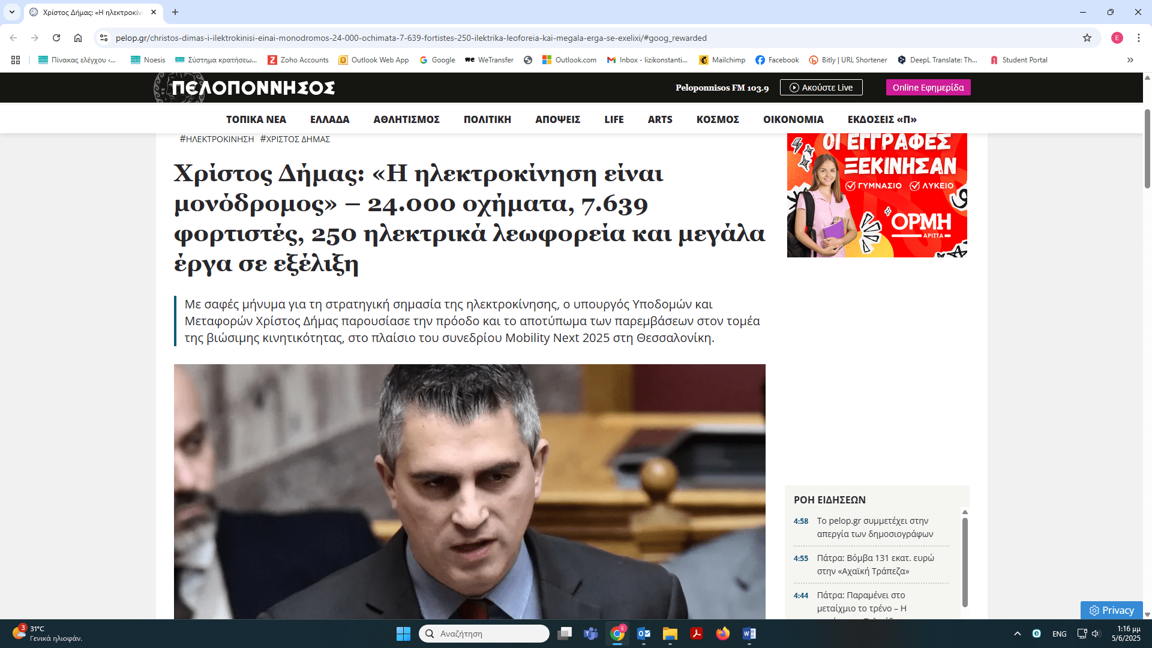Open the Facebook bookmark
Image resolution: width=1152 pixels, height=648 pixels.
777,60
